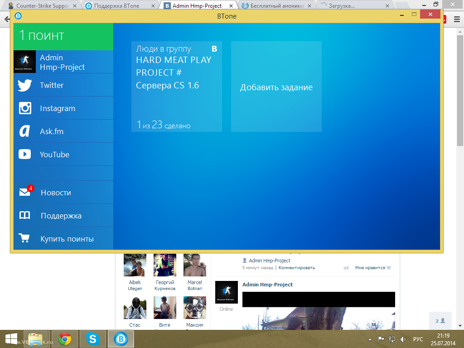Open Skype from the taskbar

[x=92, y=339]
